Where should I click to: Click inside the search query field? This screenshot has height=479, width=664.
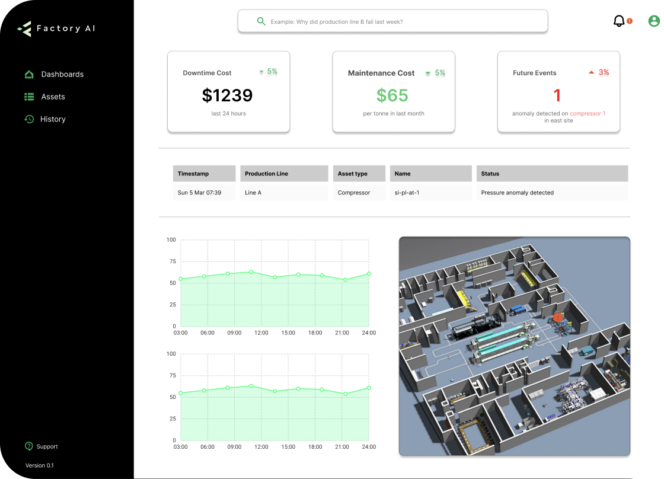403,21
